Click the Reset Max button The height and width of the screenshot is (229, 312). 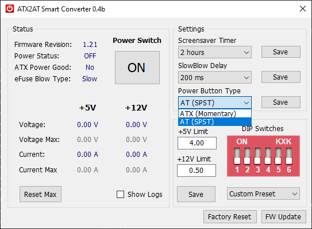pyautogui.click(x=40, y=194)
